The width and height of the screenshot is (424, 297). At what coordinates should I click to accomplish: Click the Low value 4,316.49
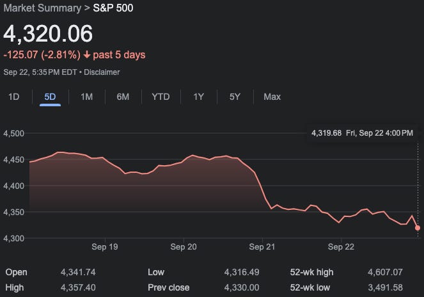coord(242,272)
